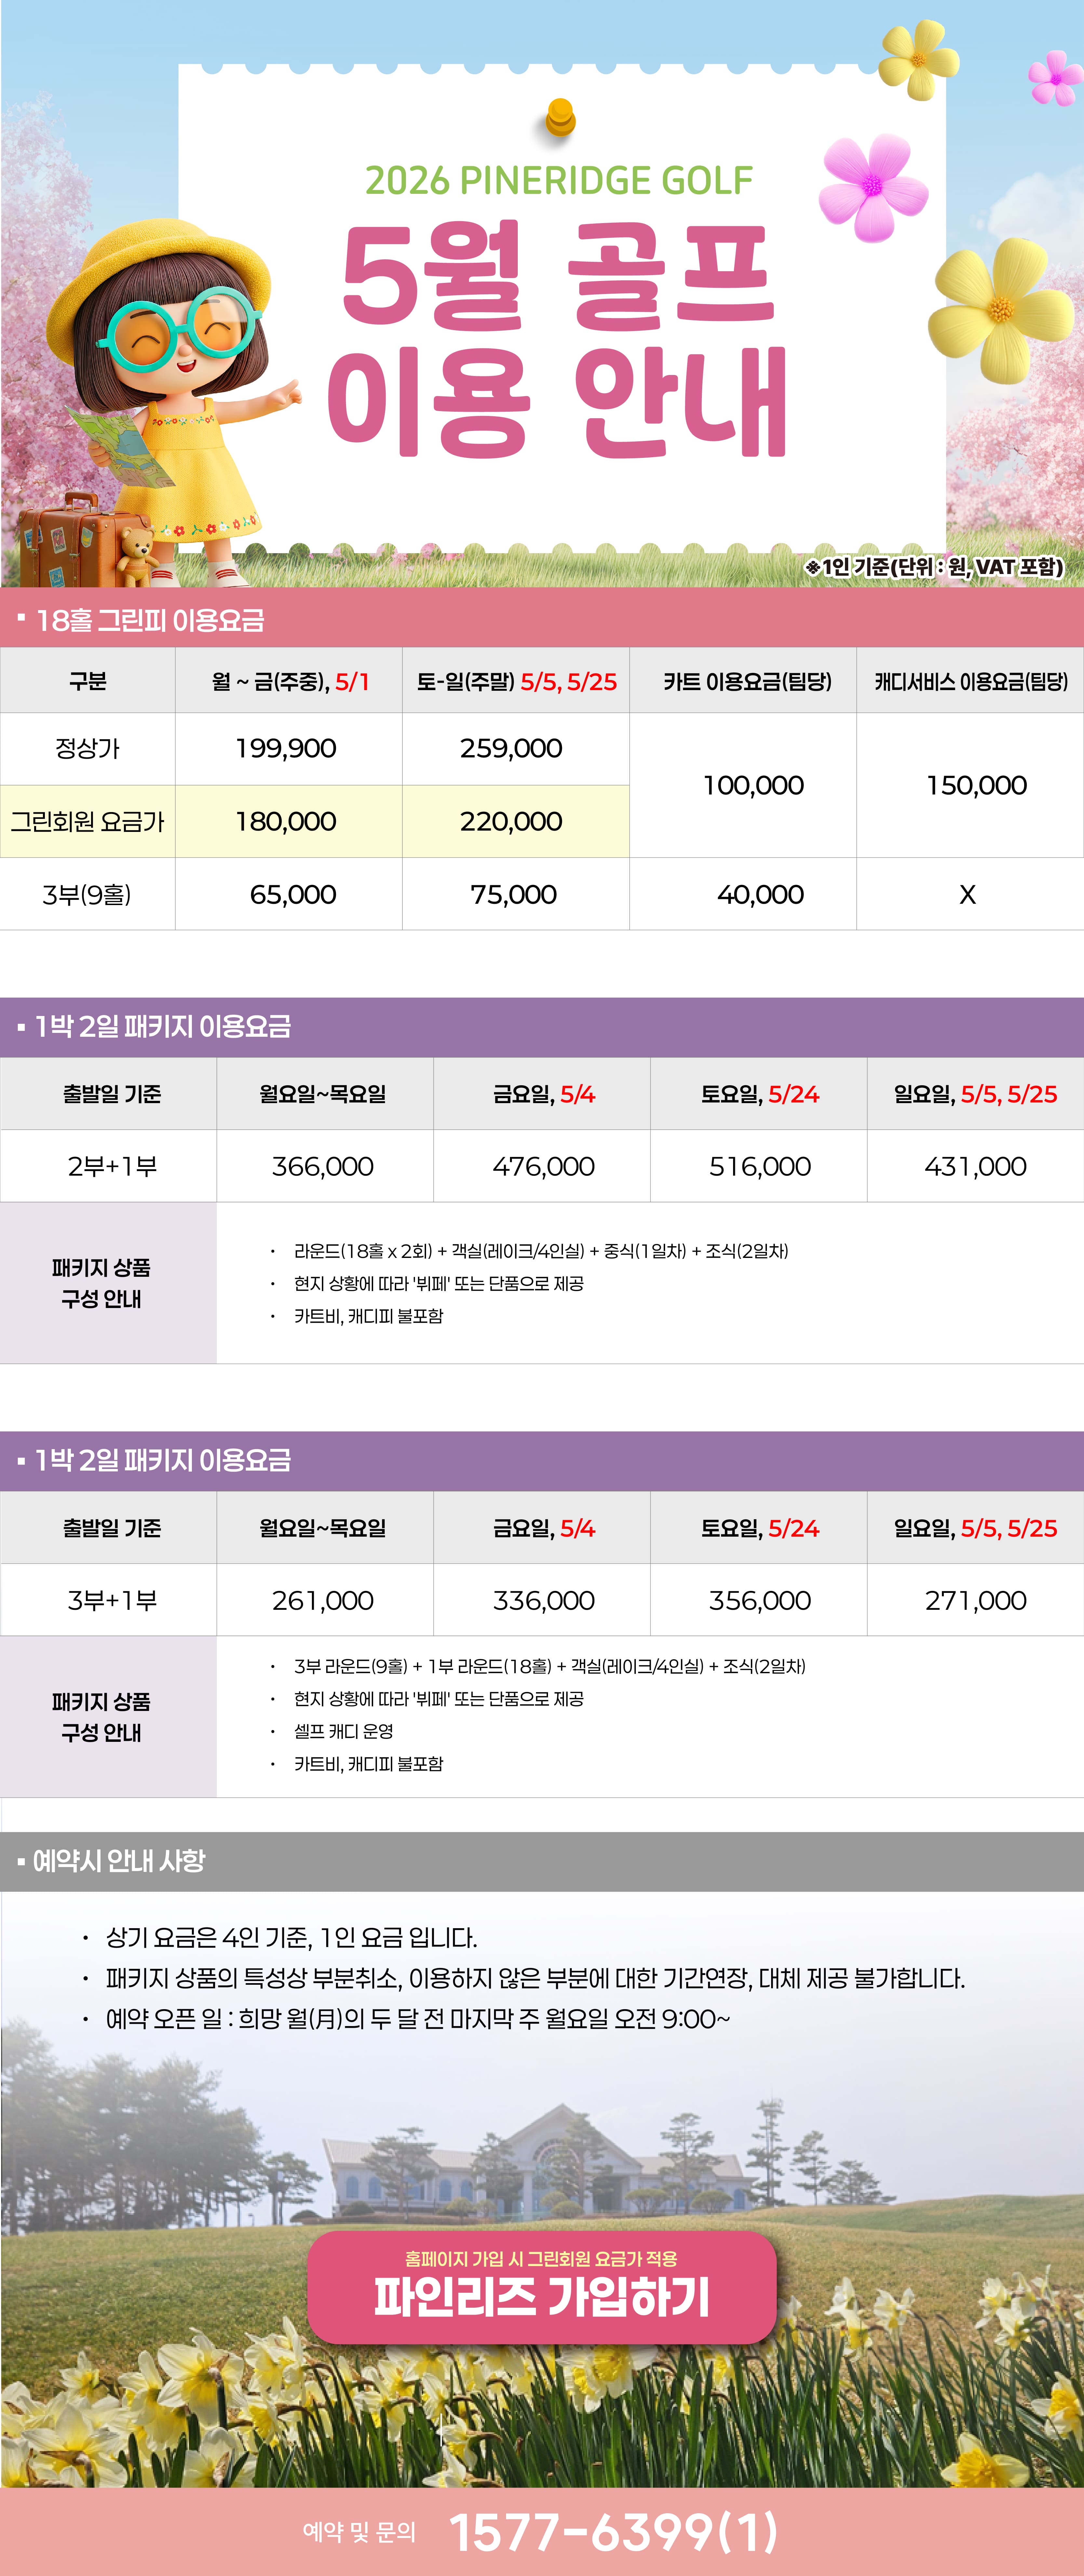Click the 3부+1부 package row label

tap(112, 1600)
